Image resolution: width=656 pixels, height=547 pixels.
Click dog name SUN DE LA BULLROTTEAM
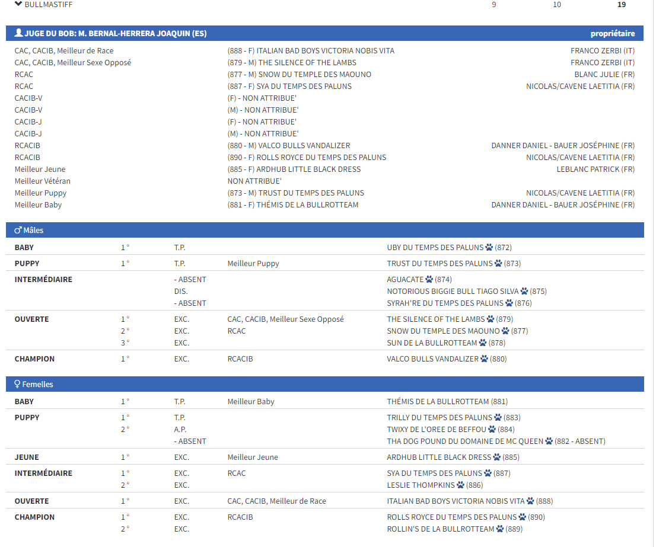432,343
